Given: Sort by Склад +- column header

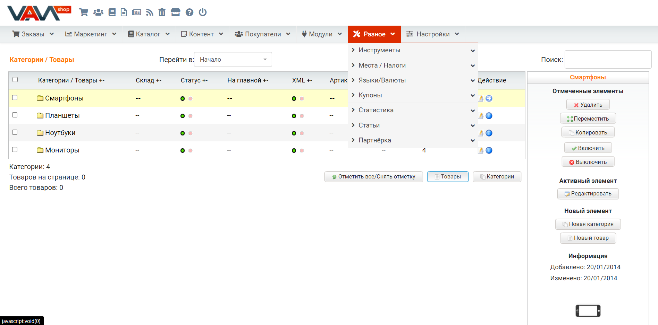Looking at the screenshot, I should [149, 80].
